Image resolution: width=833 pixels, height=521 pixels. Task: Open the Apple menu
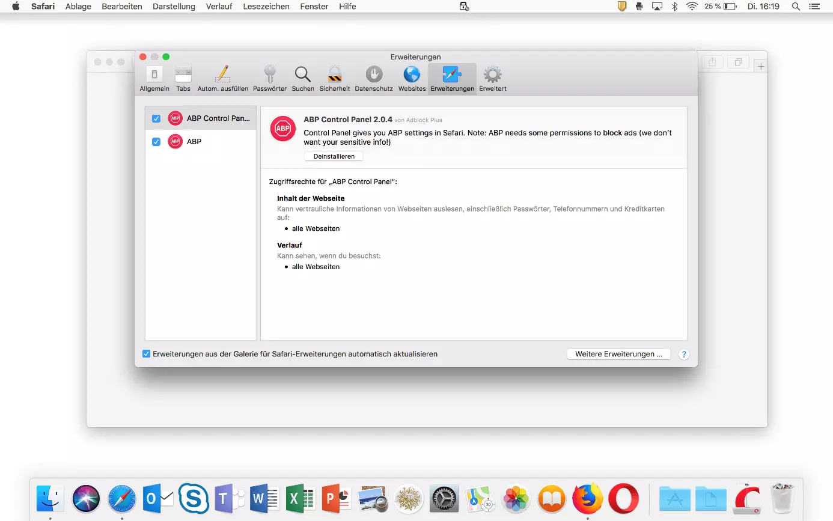click(x=16, y=7)
